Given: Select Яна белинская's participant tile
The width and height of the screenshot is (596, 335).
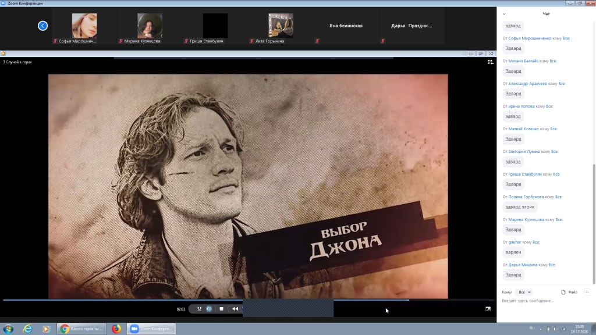Looking at the screenshot, I should (x=346, y=26).
